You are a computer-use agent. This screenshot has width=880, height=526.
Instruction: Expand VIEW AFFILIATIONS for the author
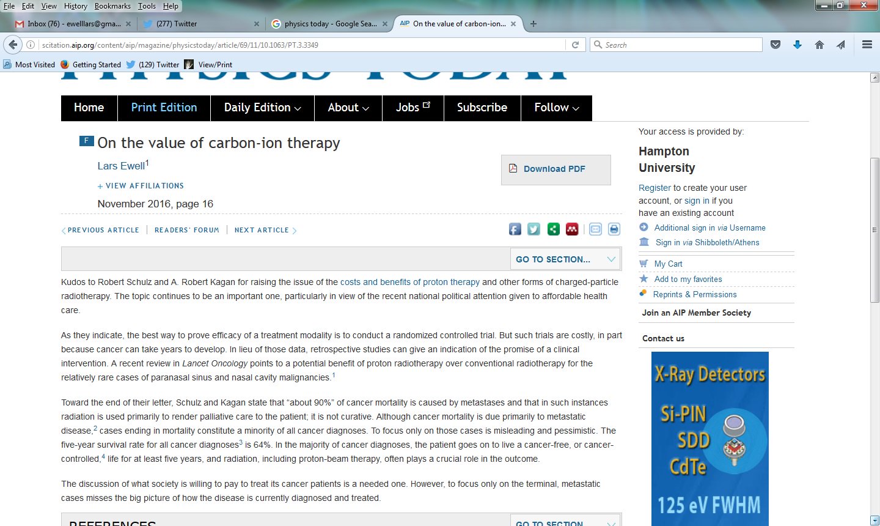pyautogui.click(x=141, y=185)
